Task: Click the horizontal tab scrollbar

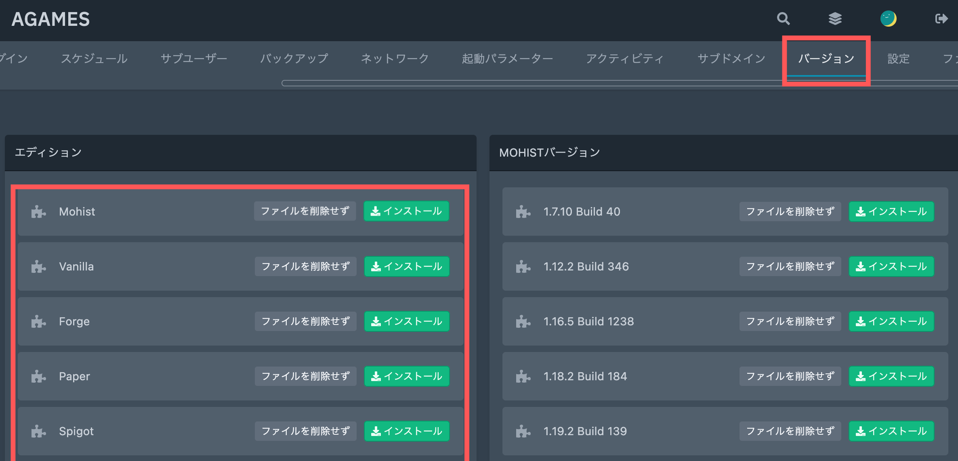Action: [525, 83]
